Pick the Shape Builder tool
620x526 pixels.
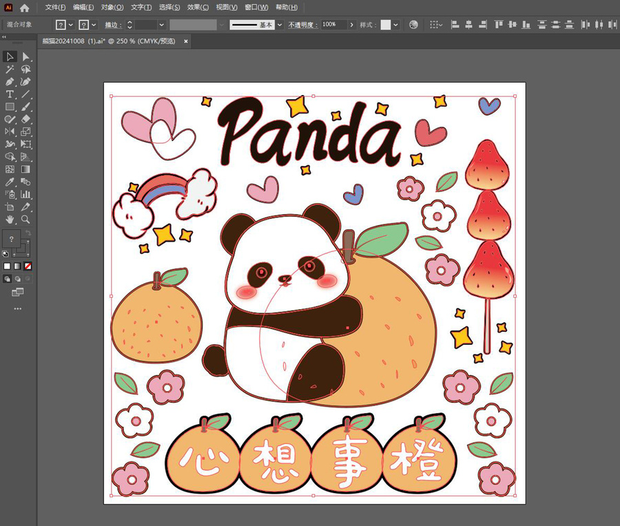click(10, 157)
